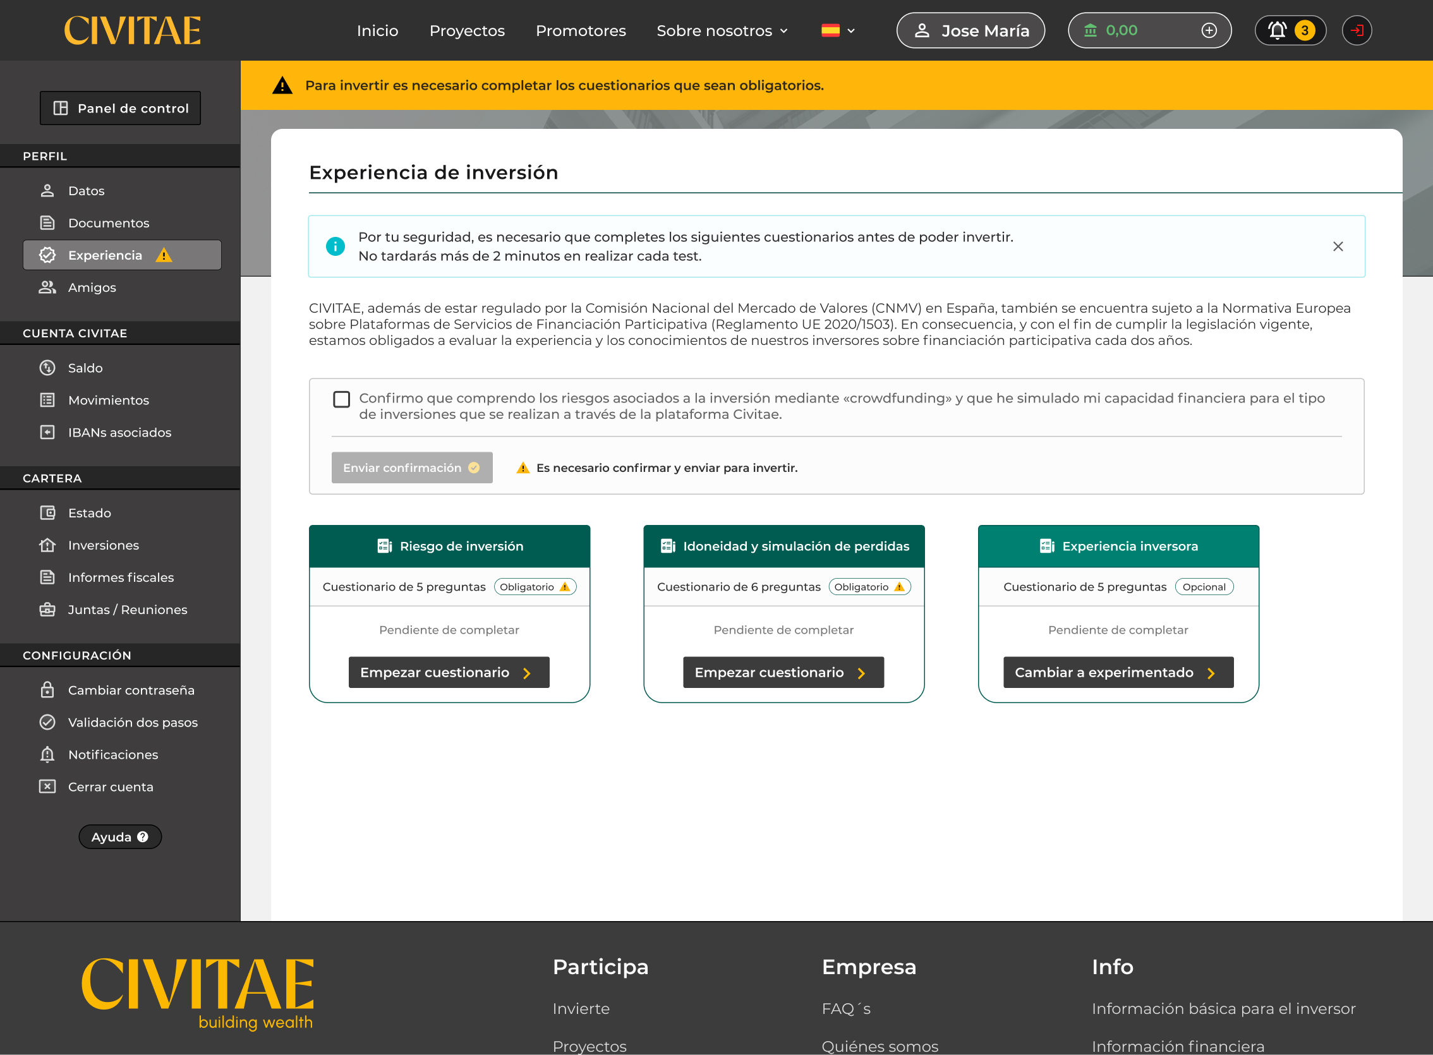Check the crowdfunding risk confirmation checkbox
The width and height of the screenshot is (1433, 1055).
(x=342, y=399)
